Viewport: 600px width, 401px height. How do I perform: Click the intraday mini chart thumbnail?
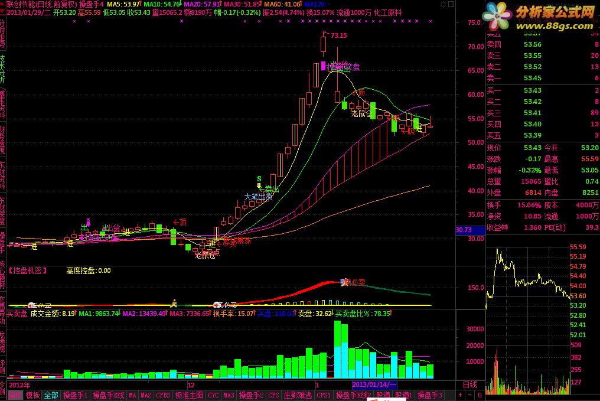coord(528,321)
